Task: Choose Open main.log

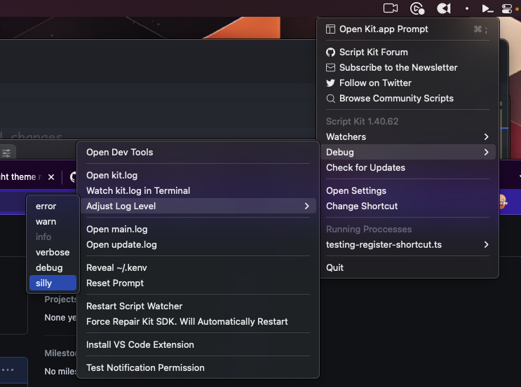Action: [x=198, y=229]
